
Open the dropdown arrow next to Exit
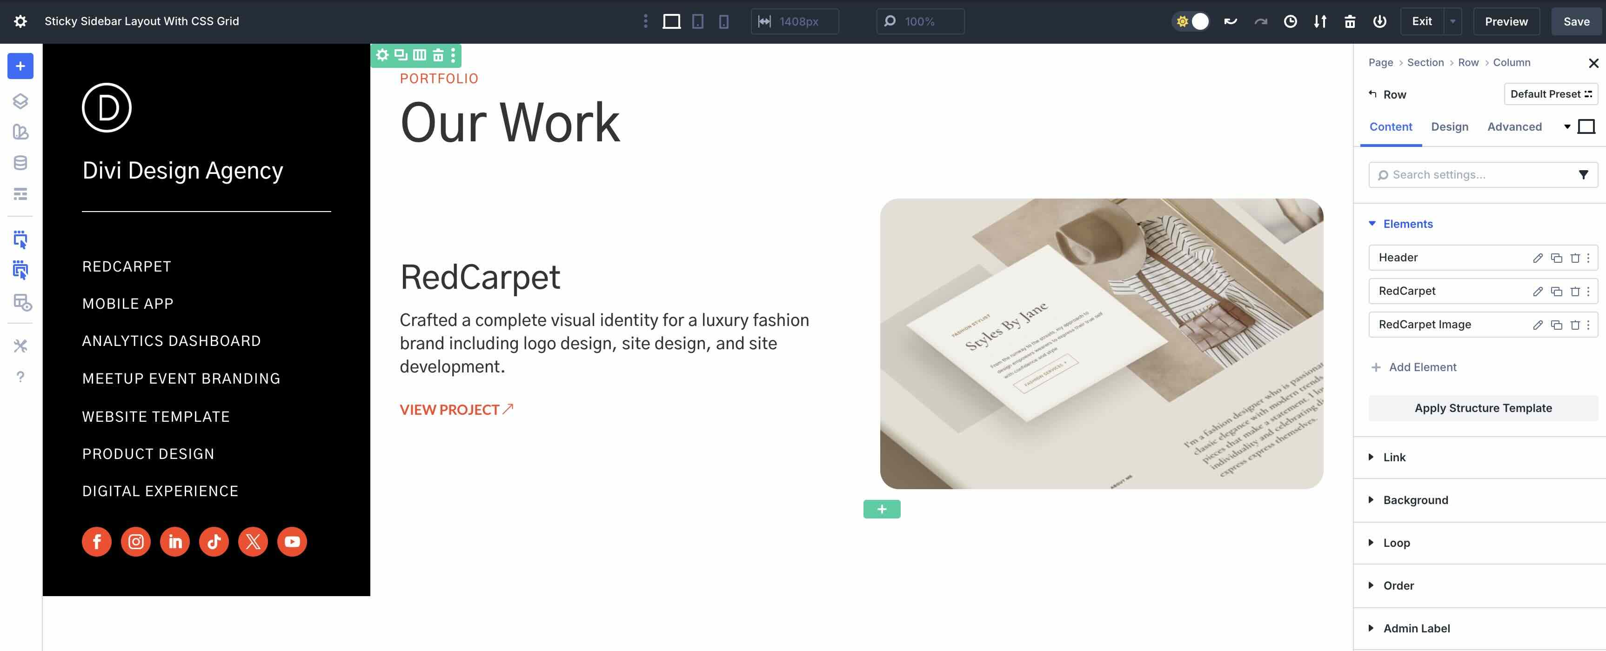pyautogui.click(x=1453, y=20)
